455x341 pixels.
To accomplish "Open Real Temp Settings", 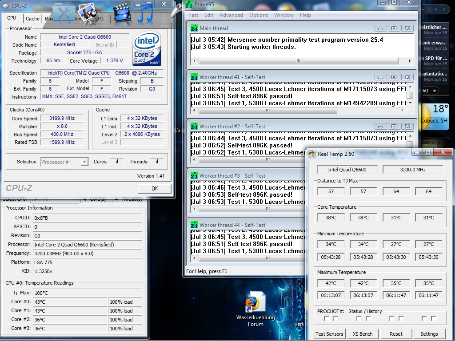I will pos(429,334).
